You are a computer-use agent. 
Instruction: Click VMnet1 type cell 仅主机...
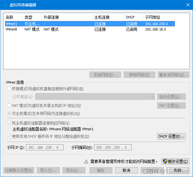point(32,24)
